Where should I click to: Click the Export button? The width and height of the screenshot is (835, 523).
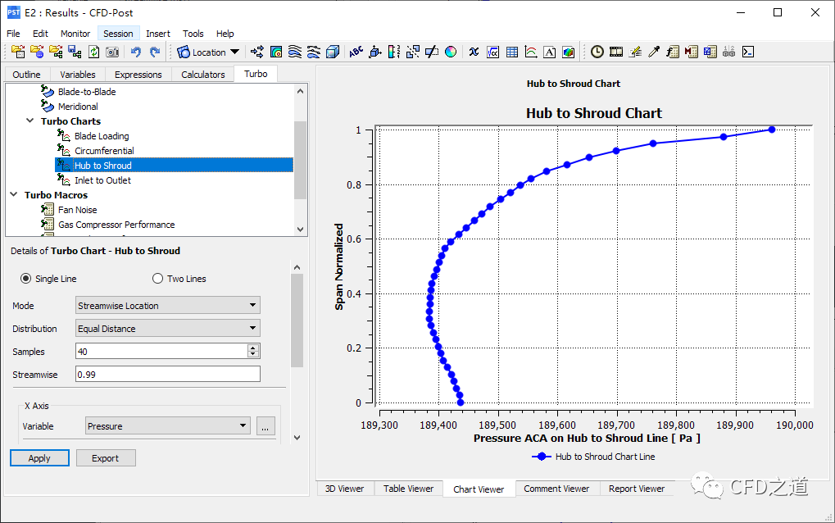click(x=105, y=458)
